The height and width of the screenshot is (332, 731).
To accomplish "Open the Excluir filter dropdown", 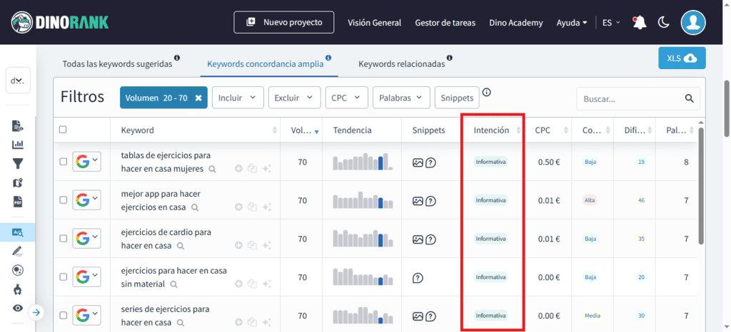I will [294, 98].
